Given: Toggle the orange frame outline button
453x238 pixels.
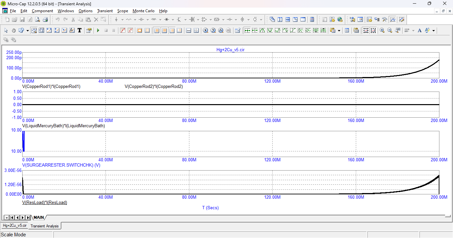Looking at the screenshot, I should [x=140, y=30].
